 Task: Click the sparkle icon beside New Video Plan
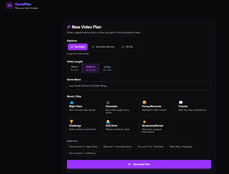69,27
